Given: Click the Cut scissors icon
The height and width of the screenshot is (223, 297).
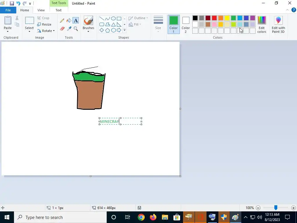Looking at the screenshot, I should [x=17, y=18].
